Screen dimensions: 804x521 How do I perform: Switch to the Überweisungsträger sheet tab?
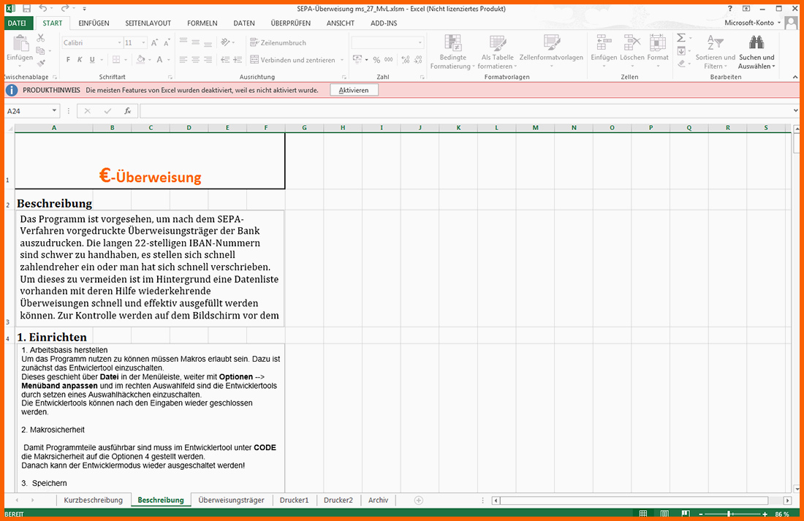pos(231,501)
